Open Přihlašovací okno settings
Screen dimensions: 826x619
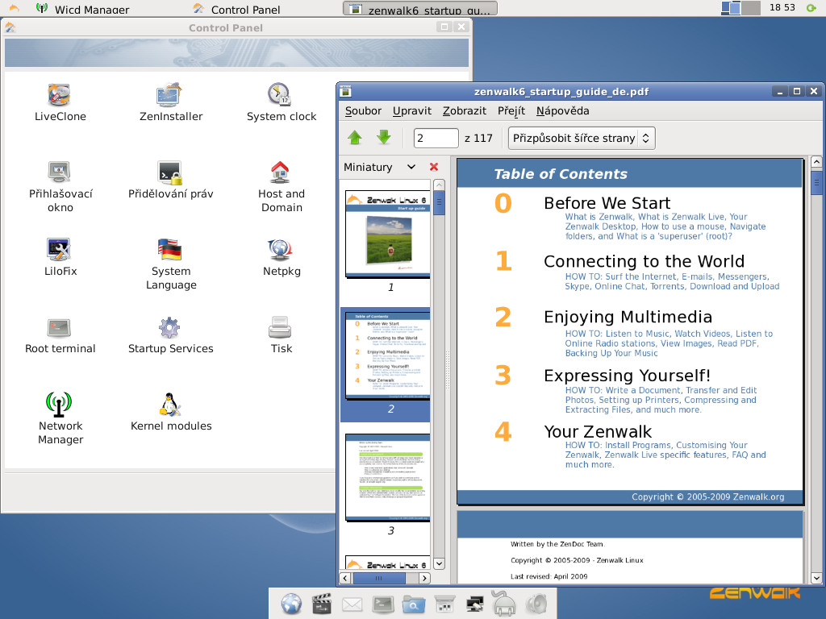coord(60,186)
